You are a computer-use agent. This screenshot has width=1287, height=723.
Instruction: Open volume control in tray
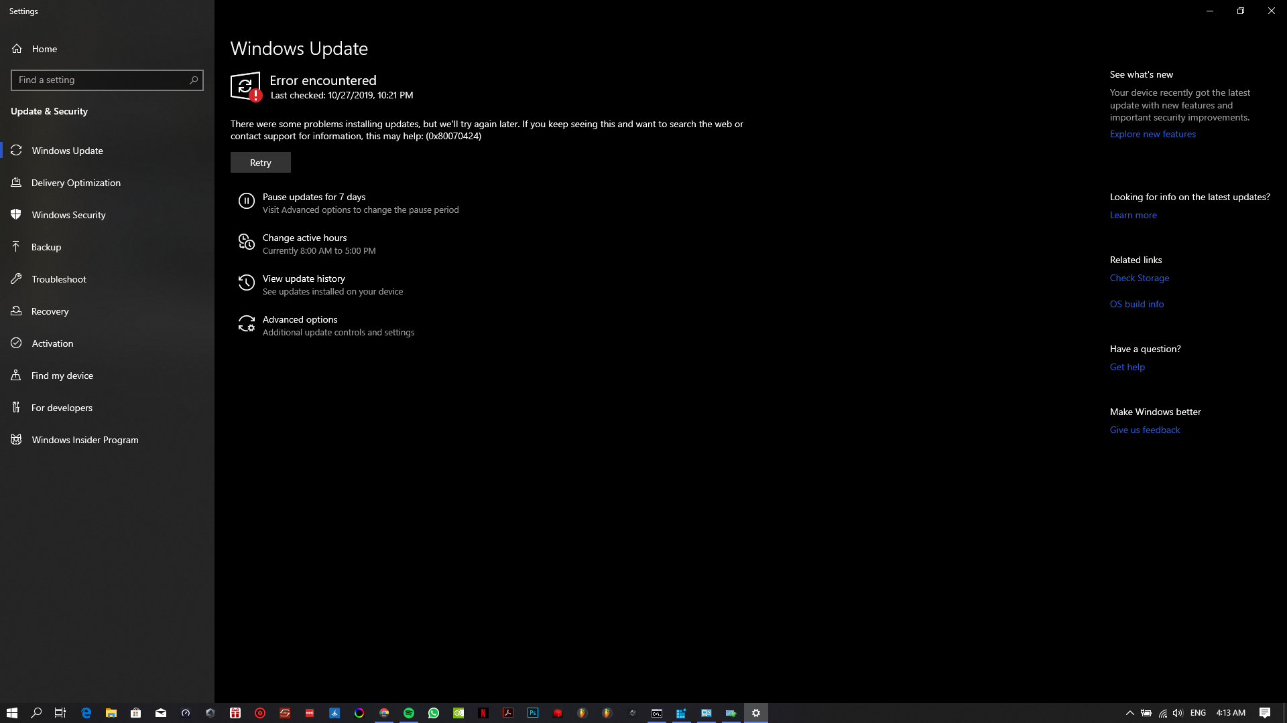1178,713
